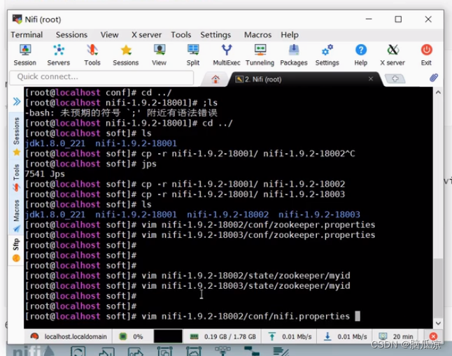452x356 pixels.
Task: Open the Macros vertical sidebar tab
Action: pos(16,215)
